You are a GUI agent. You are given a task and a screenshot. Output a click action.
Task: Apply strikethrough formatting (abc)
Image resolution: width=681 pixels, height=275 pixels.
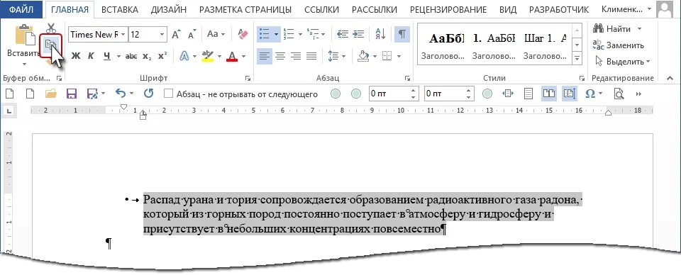(x=131, y=57)
